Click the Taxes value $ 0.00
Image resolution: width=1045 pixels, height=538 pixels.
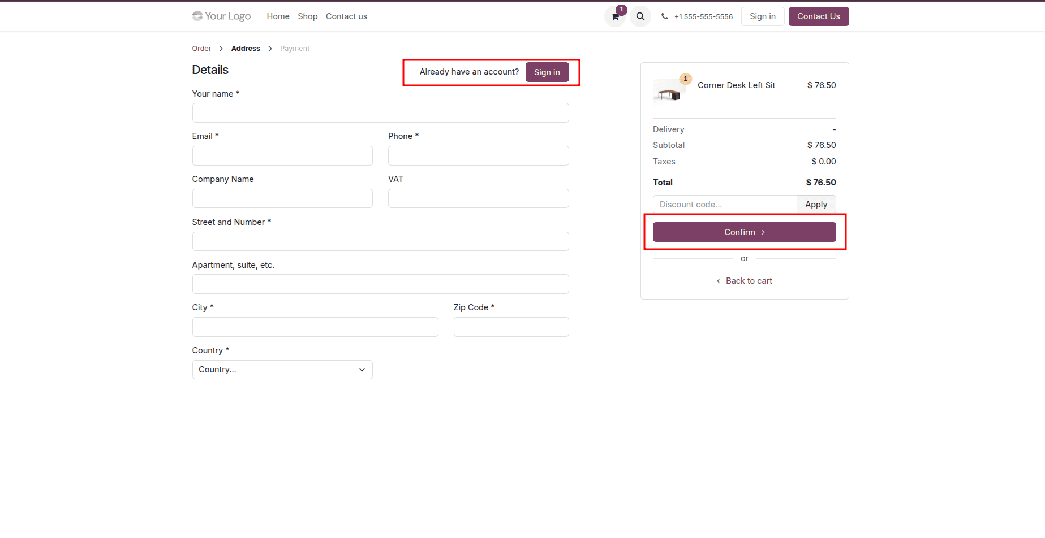coord(824,162)
